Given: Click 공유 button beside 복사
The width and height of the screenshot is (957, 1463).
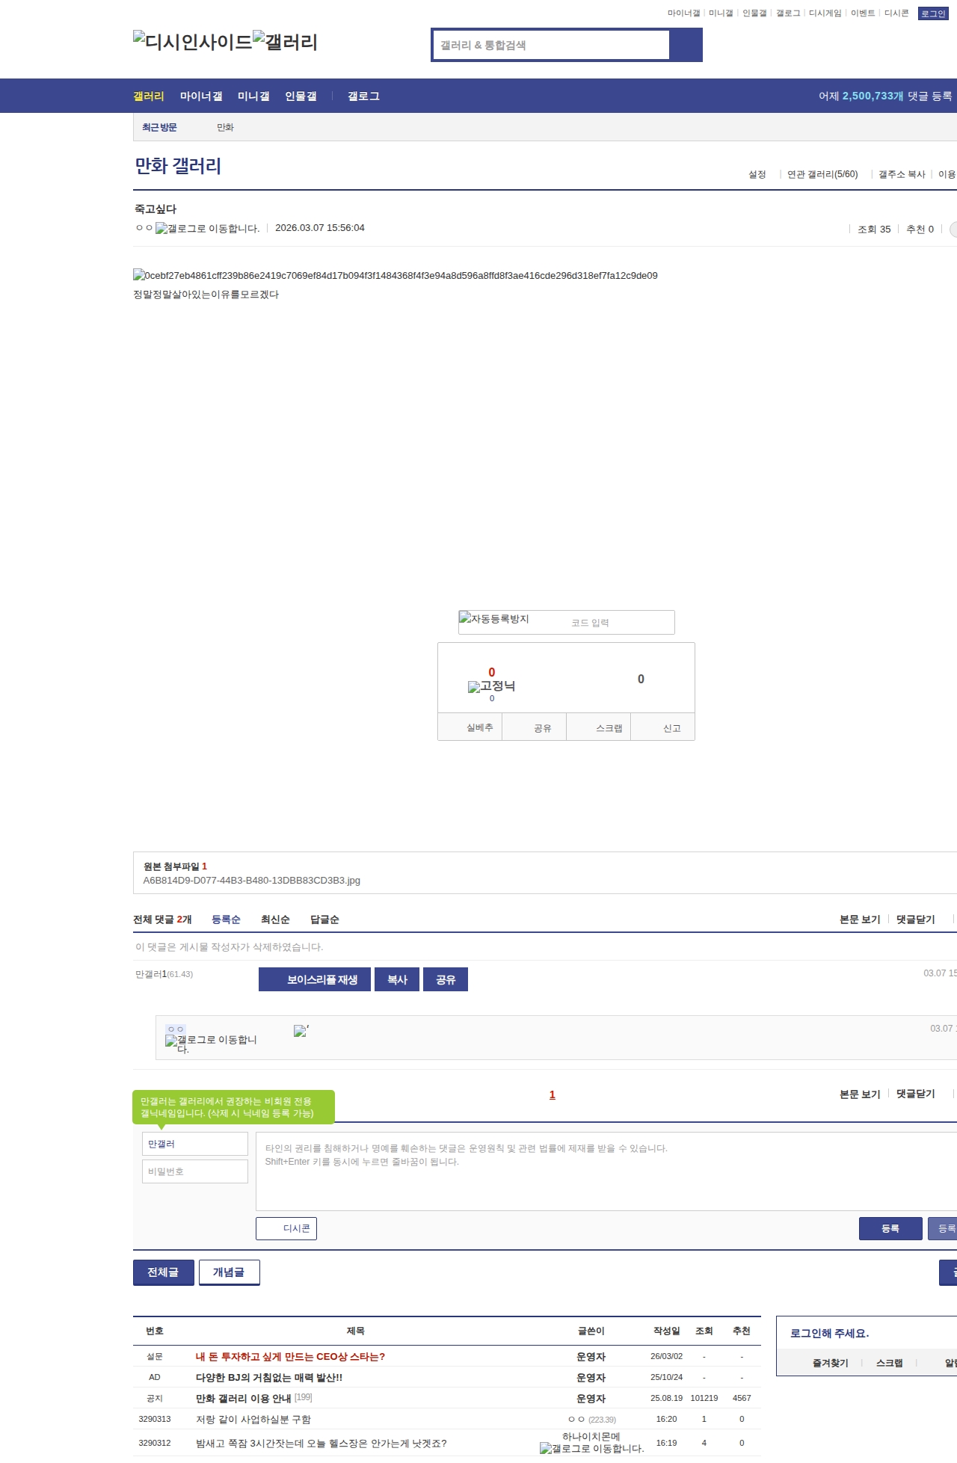Looking at the screenshot, I should click(x=446, y=979).
